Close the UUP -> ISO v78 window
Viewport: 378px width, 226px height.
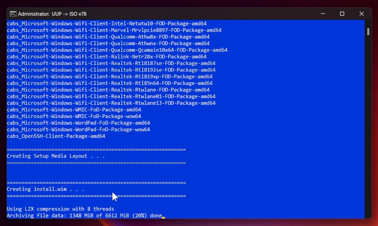point(361,14)
